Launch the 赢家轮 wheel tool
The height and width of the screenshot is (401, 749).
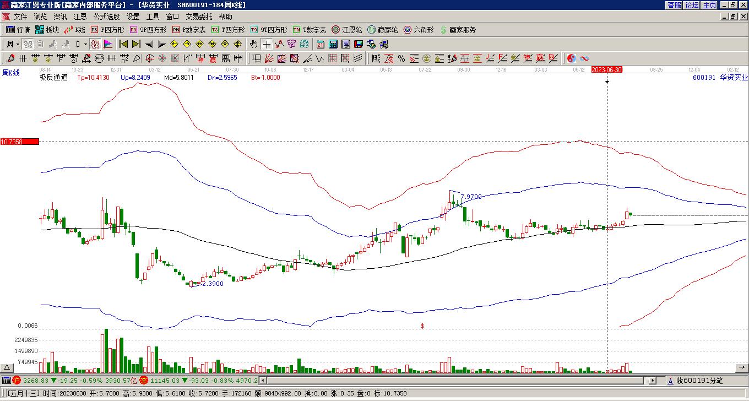tap(382, 30)
